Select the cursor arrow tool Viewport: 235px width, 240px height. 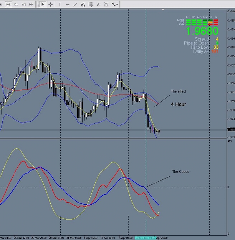click(x=43, y=5)
